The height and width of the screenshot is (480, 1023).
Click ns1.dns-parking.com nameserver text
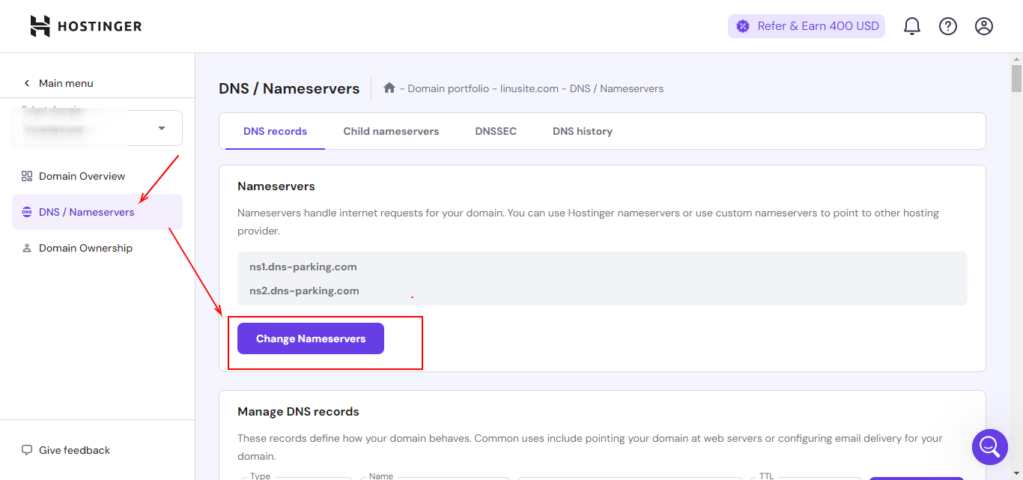tap(303, 267)
